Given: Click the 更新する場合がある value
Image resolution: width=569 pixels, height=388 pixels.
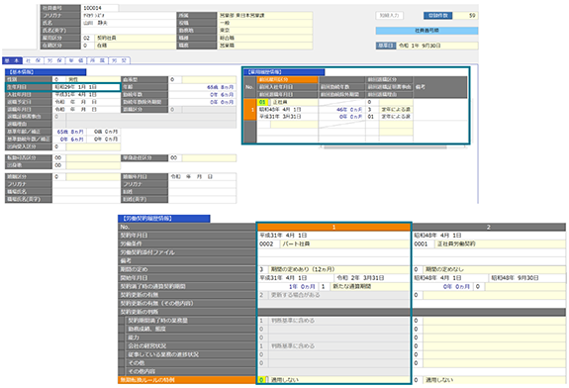Looking at the screenshot, I should (x=339, y=295).
